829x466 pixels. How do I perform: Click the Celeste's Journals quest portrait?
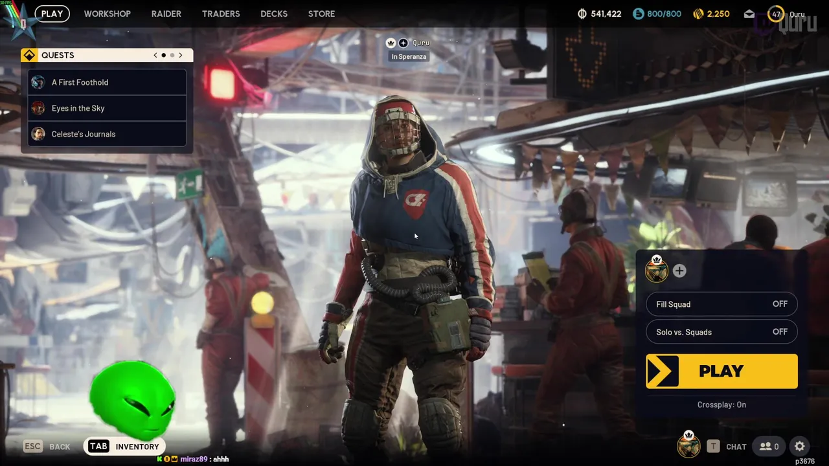38,134
